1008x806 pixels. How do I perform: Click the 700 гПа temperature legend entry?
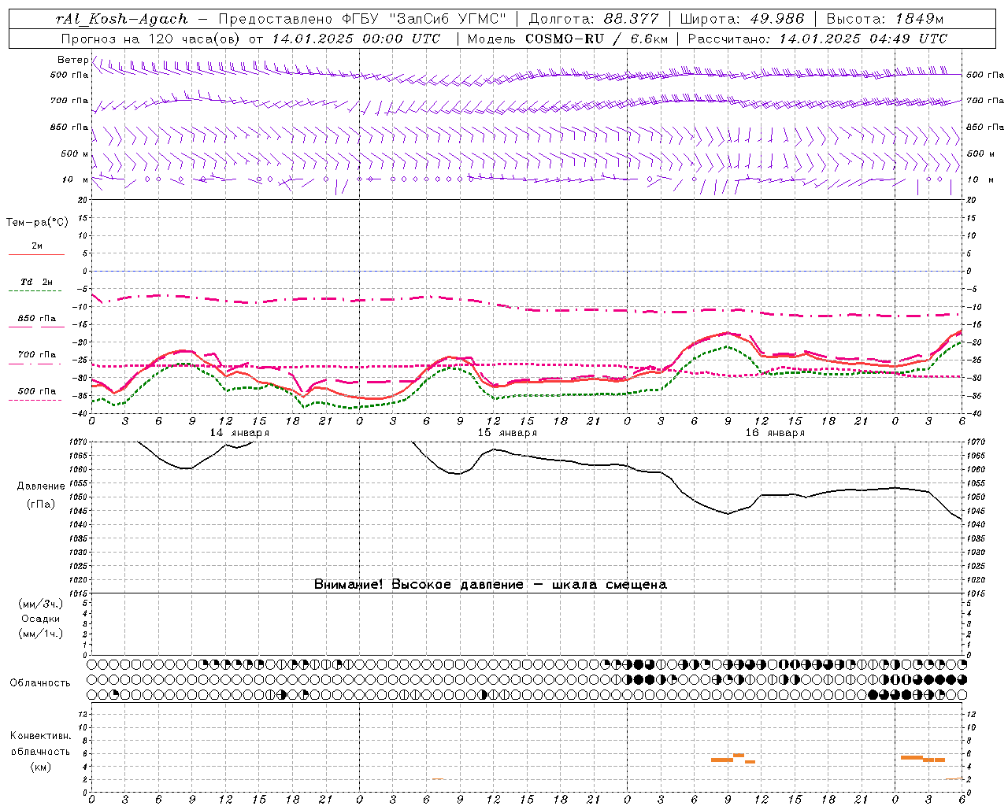coord(37,355)
